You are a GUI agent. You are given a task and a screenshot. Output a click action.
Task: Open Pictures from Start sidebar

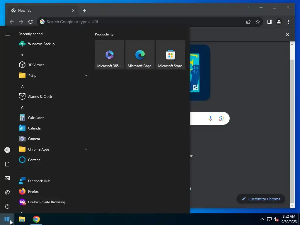7,178
